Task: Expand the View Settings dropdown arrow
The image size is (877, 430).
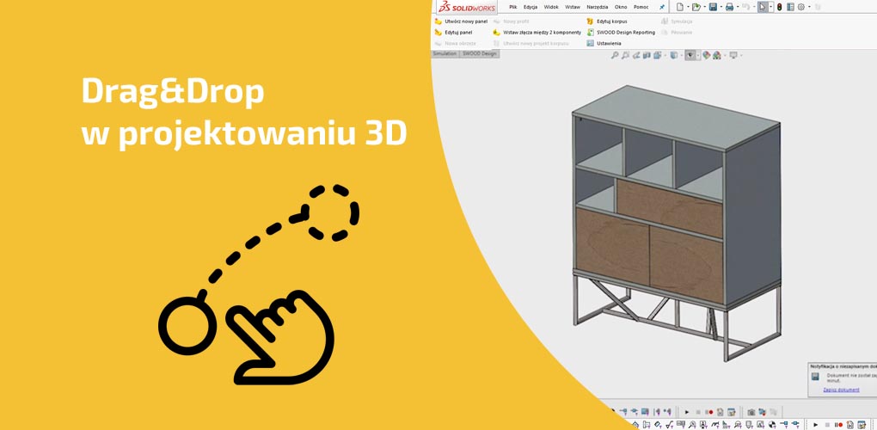Action: [x=741, y=55]
